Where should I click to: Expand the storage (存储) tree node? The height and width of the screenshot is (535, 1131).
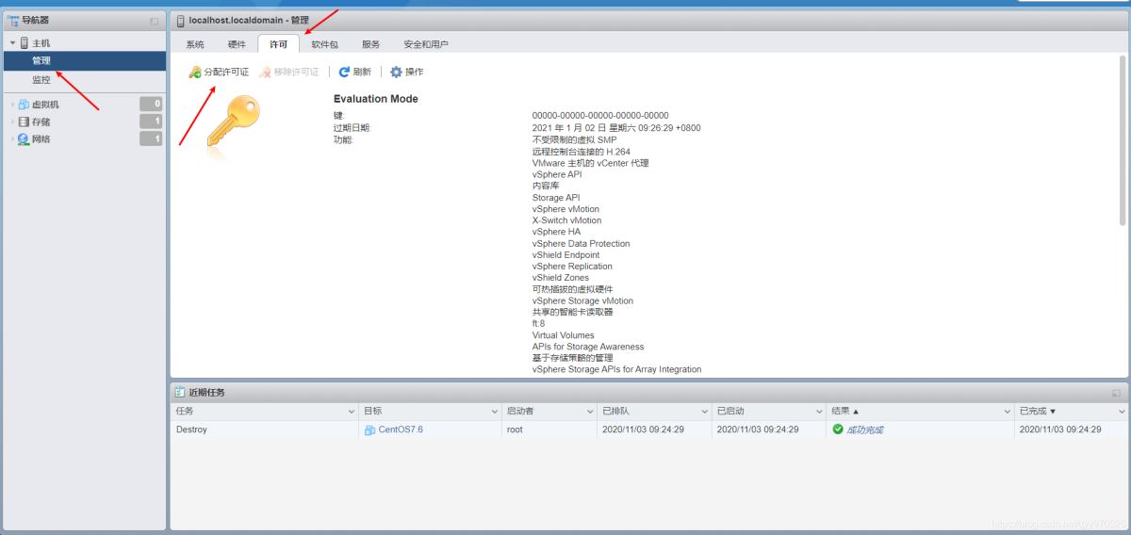(12, 122)
